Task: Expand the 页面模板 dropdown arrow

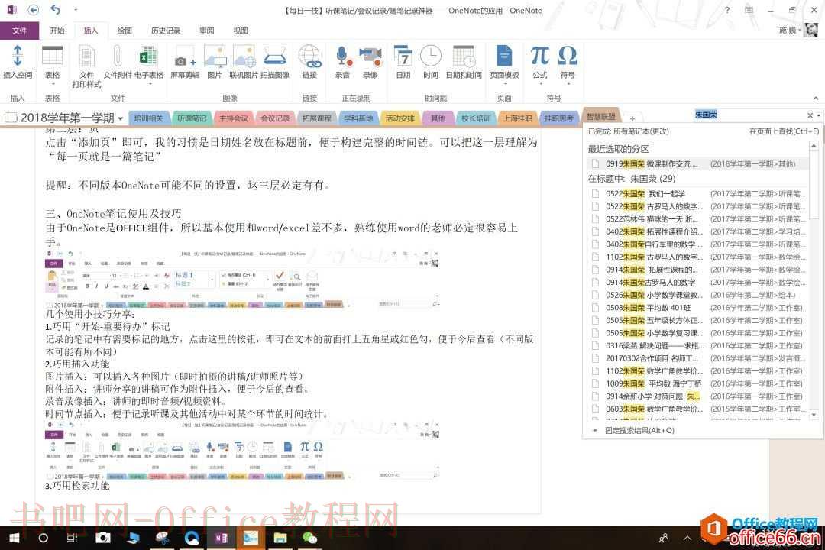Action: pyautogui.click(x=505, y=84)
